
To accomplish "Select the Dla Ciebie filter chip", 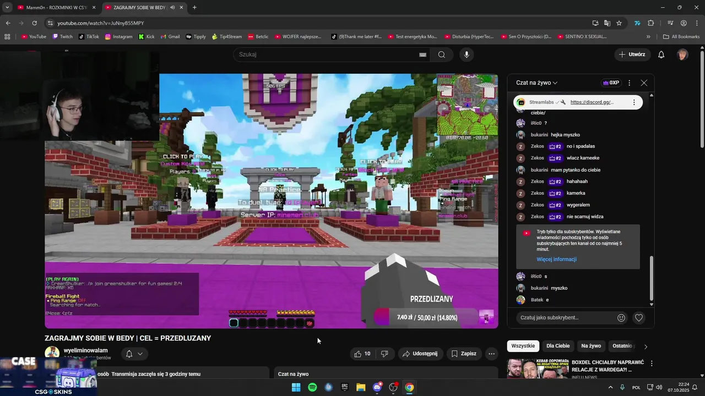I will (x=558, y=346).
